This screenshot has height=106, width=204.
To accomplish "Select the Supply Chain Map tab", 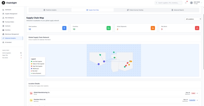I will (x=92, y=10).
